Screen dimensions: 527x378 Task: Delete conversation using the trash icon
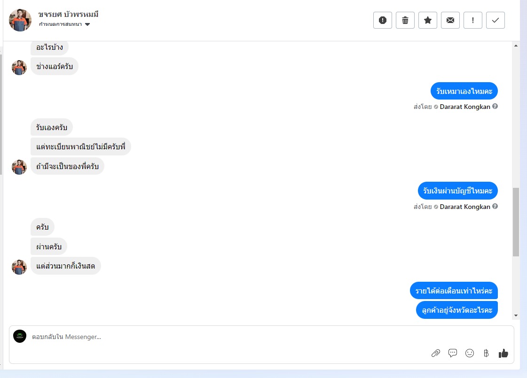pos(405,20)
